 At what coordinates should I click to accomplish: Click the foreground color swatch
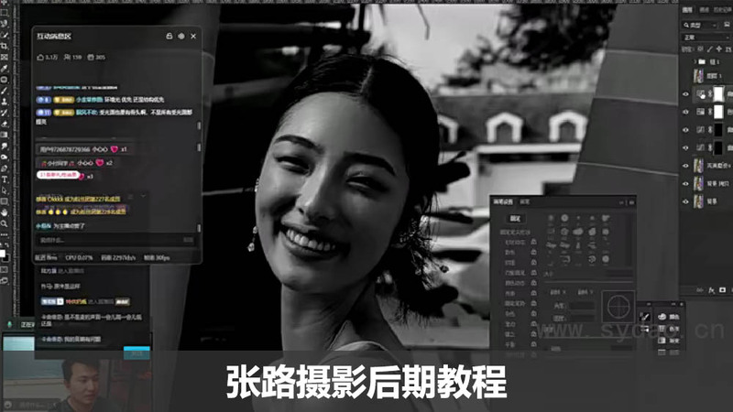point(3,254)
